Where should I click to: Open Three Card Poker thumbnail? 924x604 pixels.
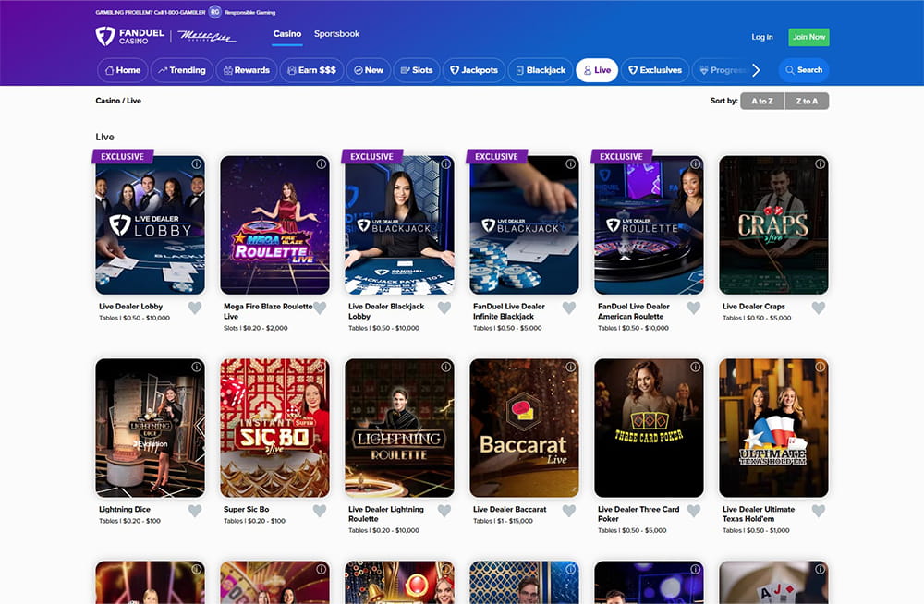[649, 428]
